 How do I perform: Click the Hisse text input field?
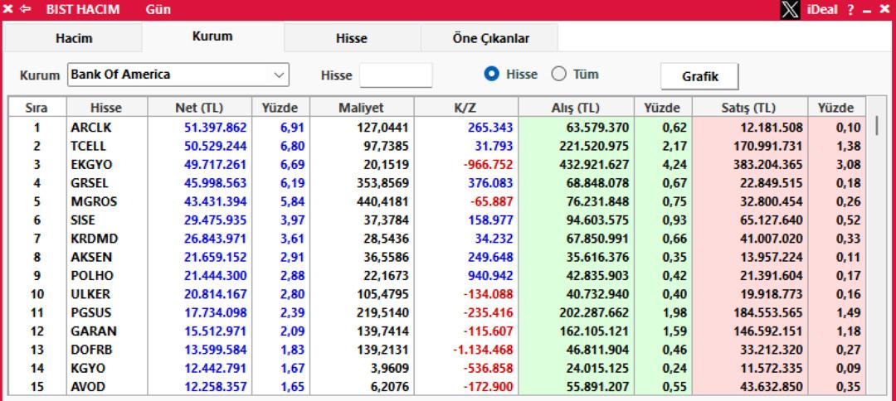click(x=396, y=75)
